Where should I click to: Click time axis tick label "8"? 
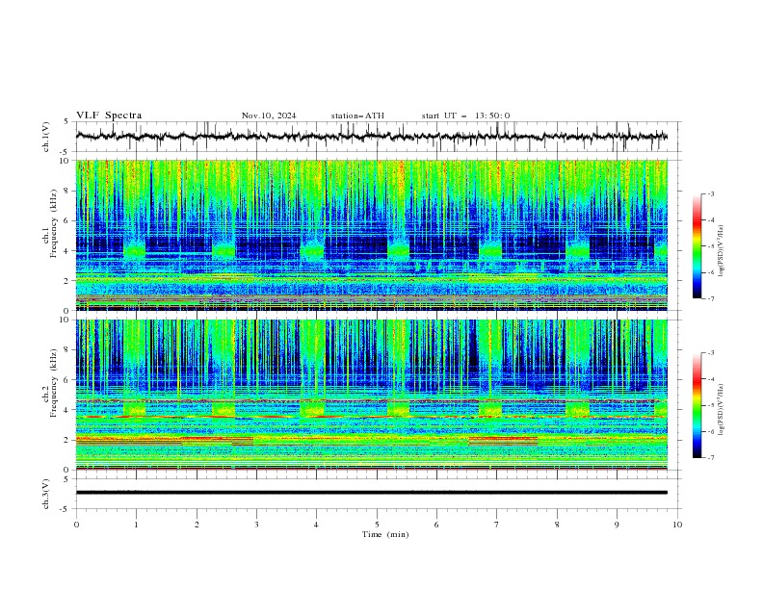point(557,525)
